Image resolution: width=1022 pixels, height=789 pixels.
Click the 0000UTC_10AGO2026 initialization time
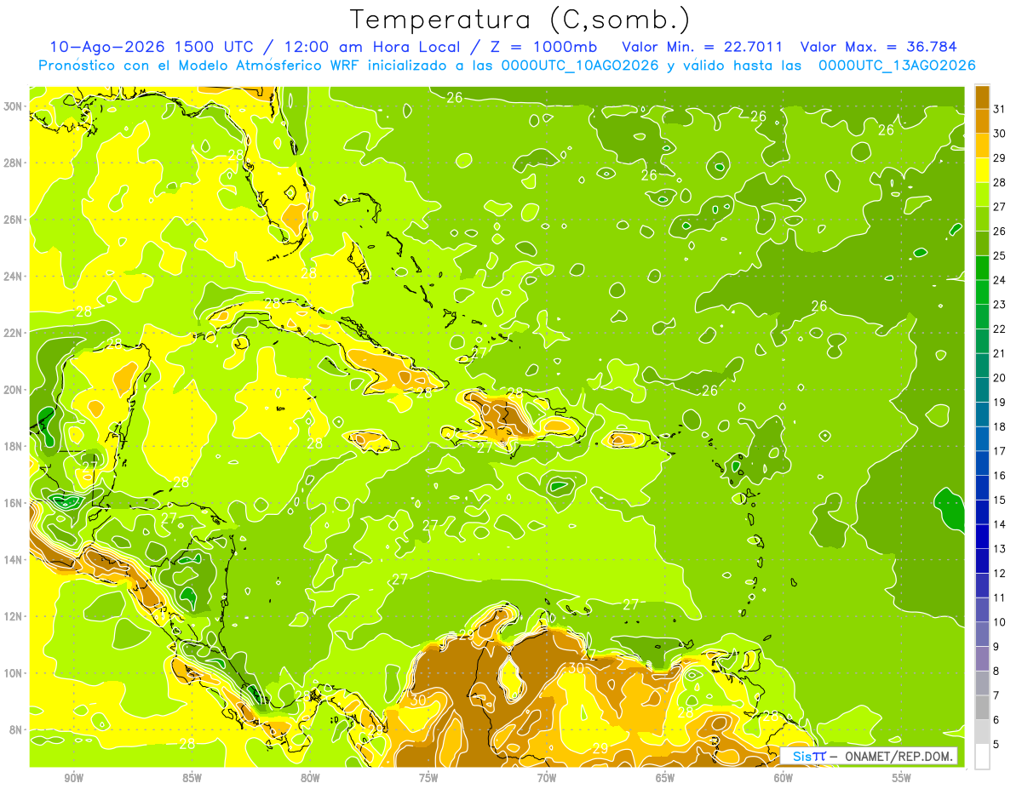(x=579, y=66)
